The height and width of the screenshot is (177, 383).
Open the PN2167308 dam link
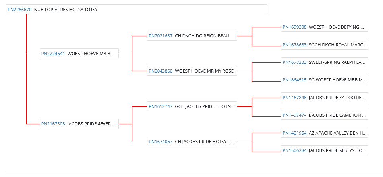53,124
